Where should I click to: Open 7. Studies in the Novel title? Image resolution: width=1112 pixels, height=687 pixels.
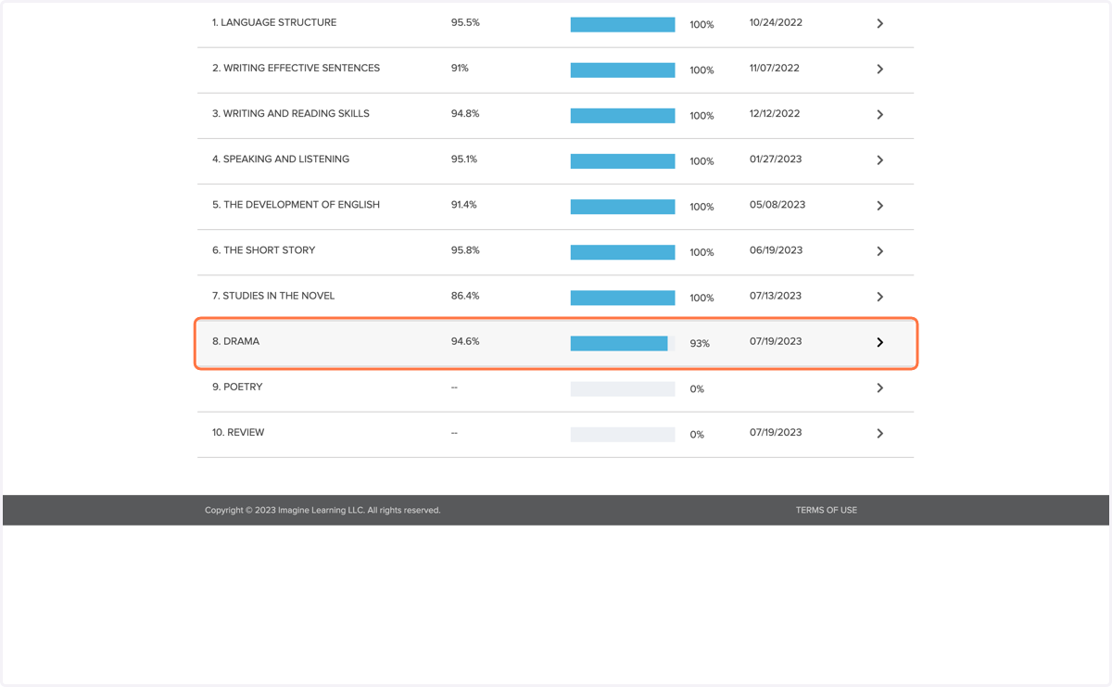tap(273, 295)
